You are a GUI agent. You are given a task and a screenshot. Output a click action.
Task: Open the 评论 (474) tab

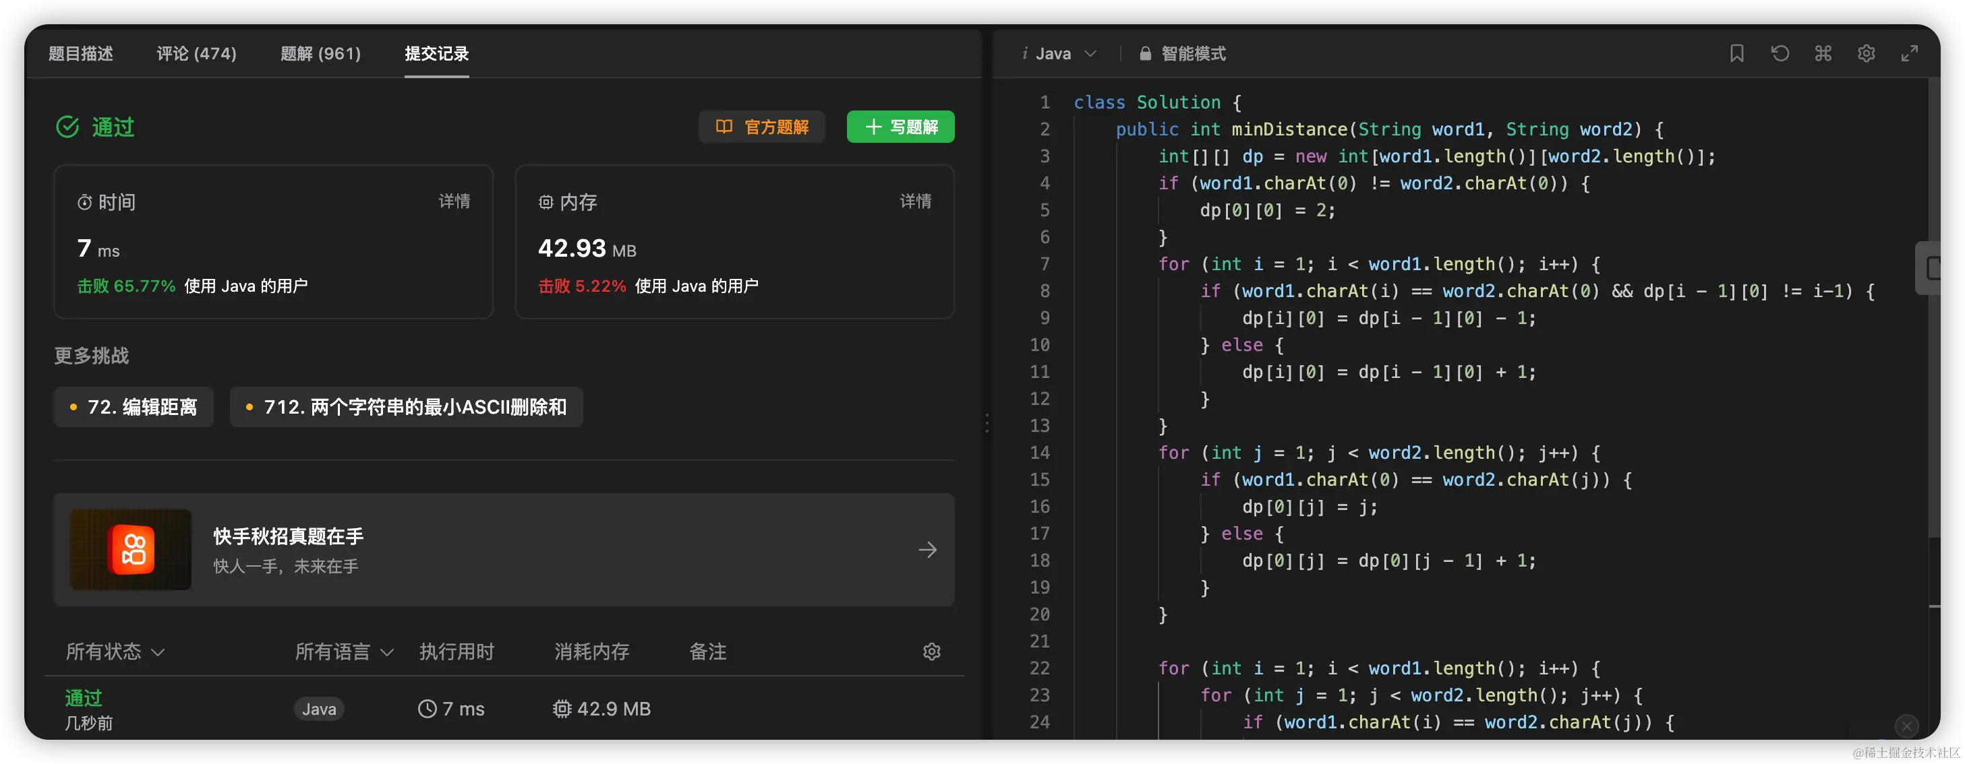click(x=197, y=53)
